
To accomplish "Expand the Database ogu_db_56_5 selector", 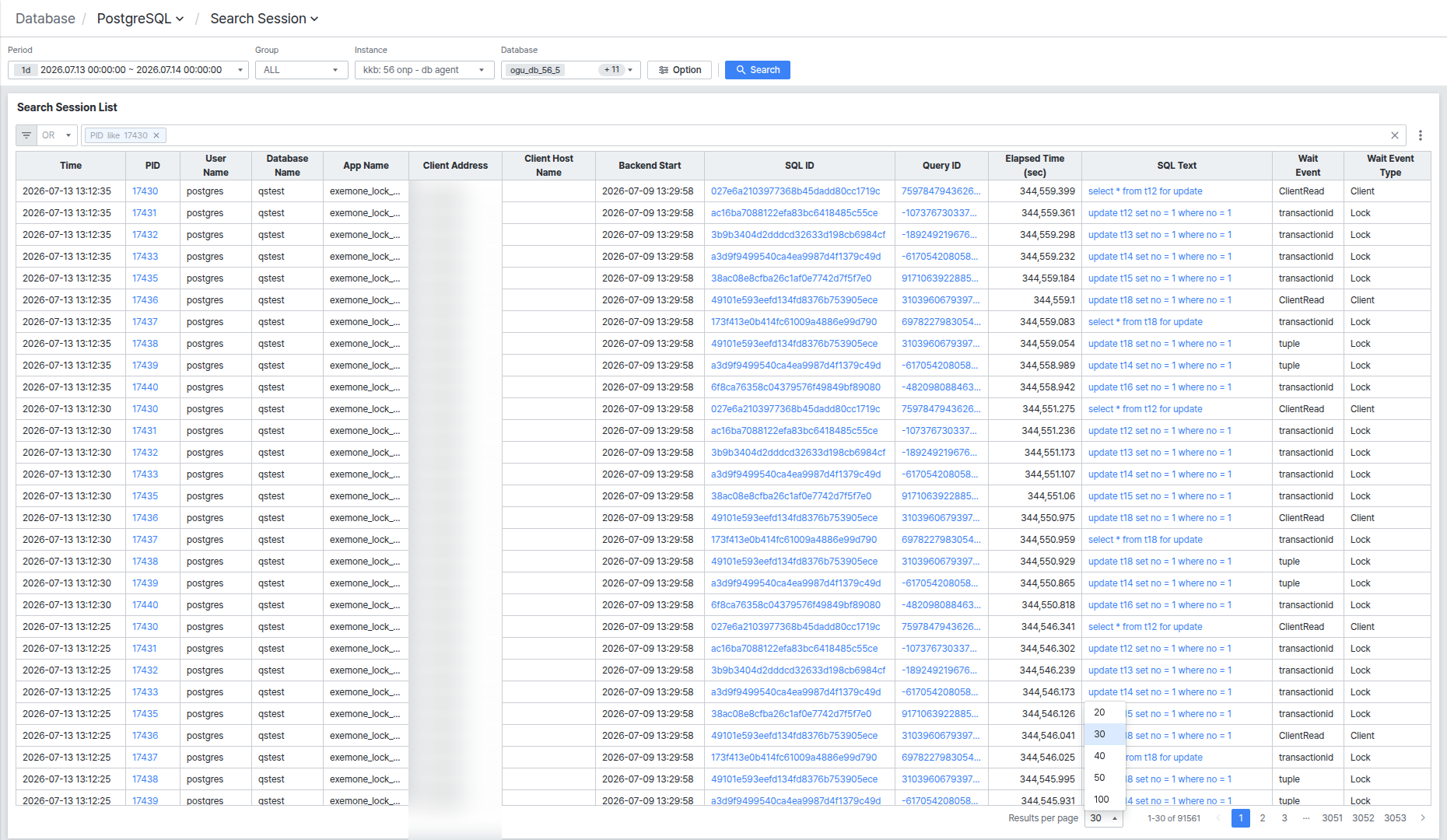I will (570, 70).
